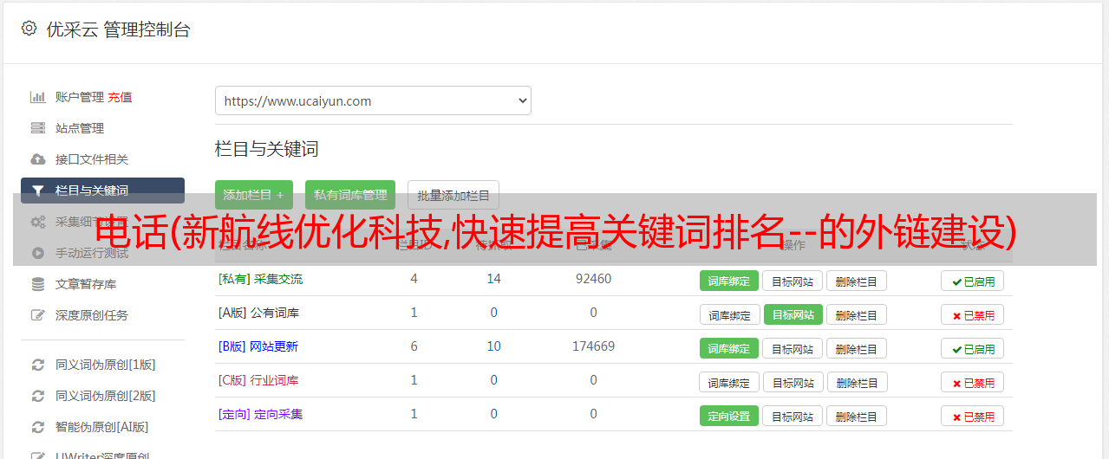Click the 私有词库管理 button
1109x459 pixels.
pos(350,195)
